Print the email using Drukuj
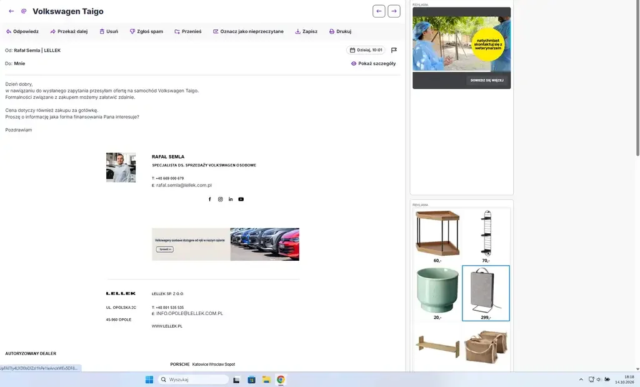This screenshot has height=387, width=640. [x=341, y=31]
